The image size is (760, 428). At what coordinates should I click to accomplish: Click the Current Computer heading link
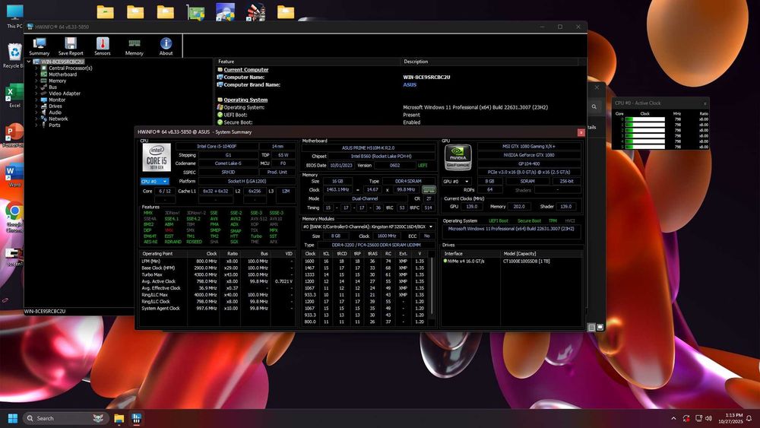pos(245,70)
